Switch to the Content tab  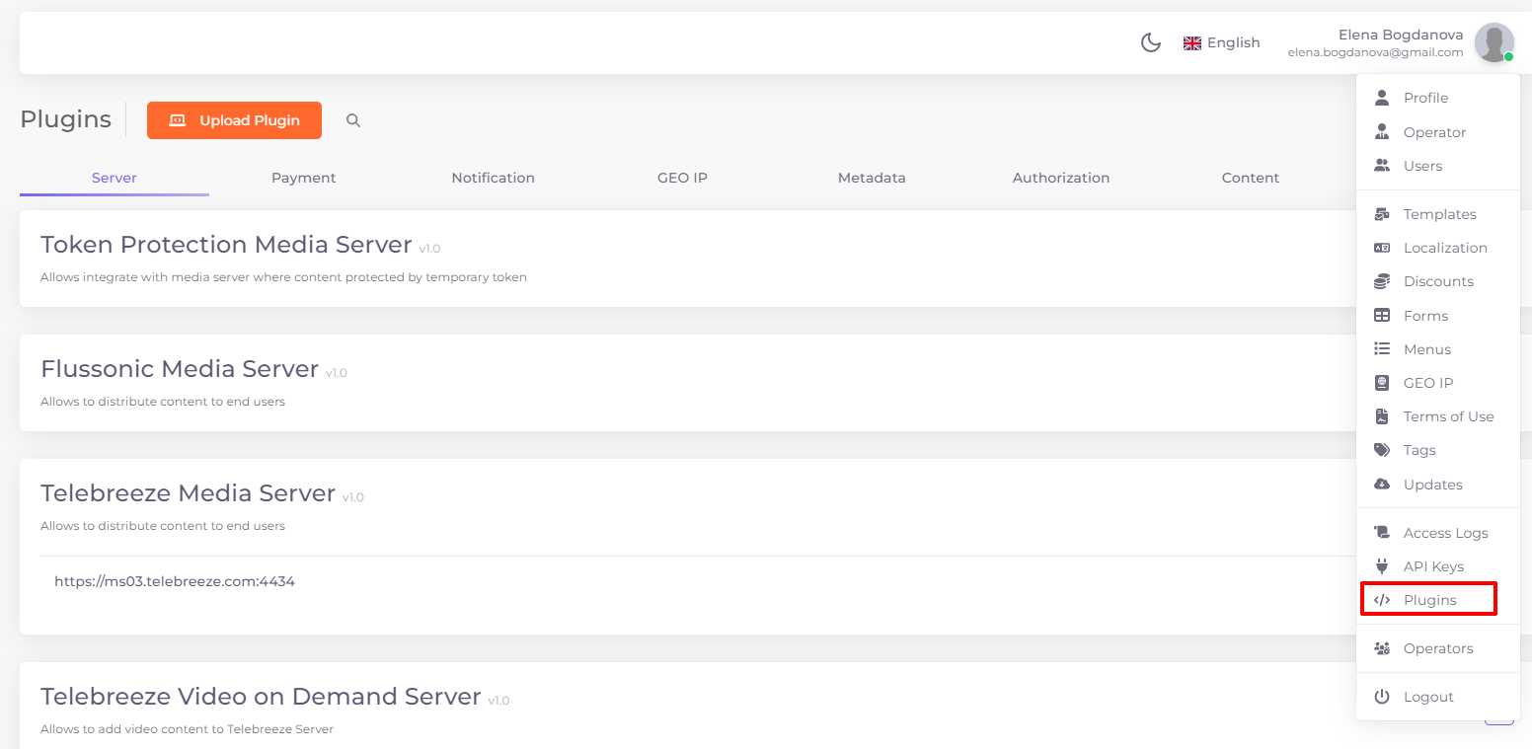coord(1251,178)
